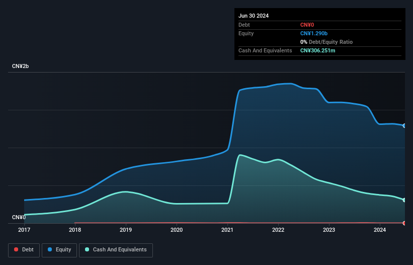Click the CN¥2b y-axis label
413x265 pixels.
(x=20, y=66)
